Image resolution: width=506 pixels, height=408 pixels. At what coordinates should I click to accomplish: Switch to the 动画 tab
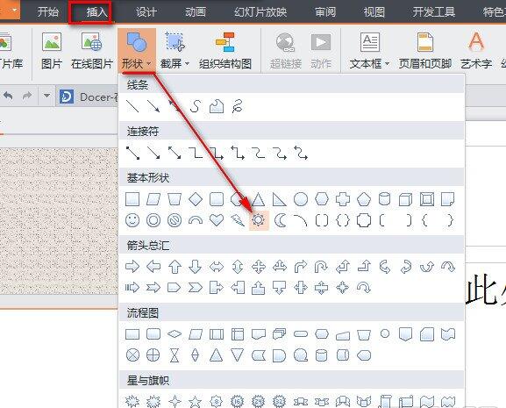click(x=196, y=12)
